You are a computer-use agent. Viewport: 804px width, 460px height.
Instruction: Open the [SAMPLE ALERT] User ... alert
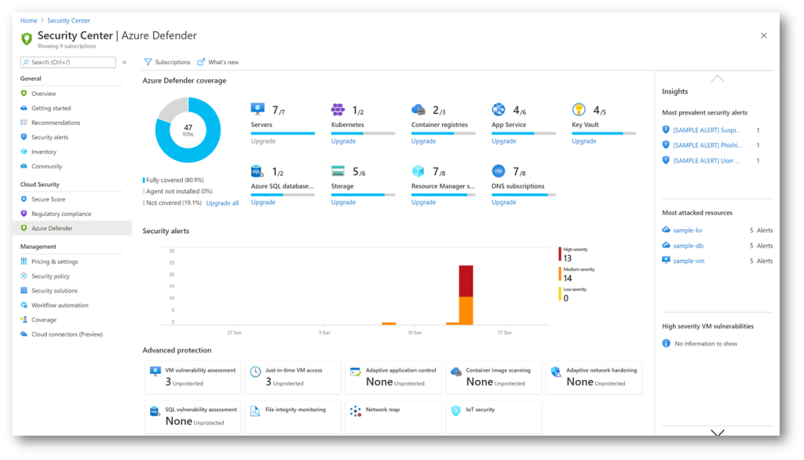[x=707, y=160]
